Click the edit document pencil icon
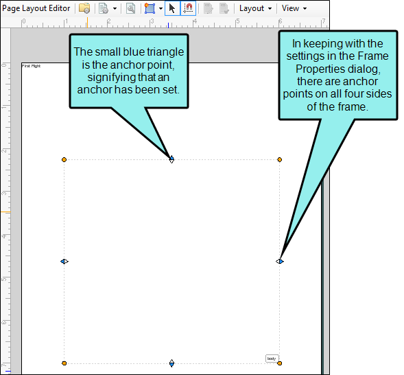 click(x=209, y=8)
